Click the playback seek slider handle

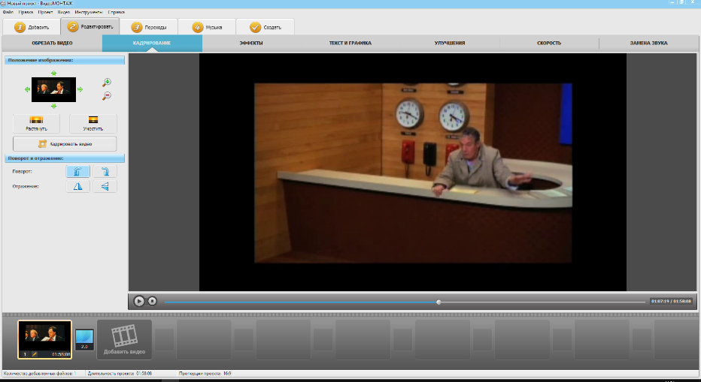[x=439, y=302]
